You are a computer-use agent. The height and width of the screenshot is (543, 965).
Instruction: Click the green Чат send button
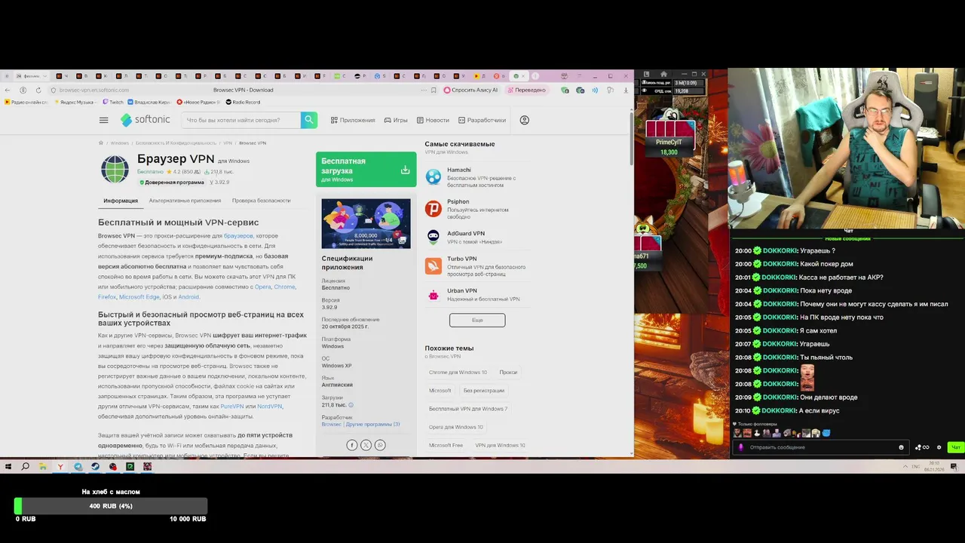click(955, 447)
